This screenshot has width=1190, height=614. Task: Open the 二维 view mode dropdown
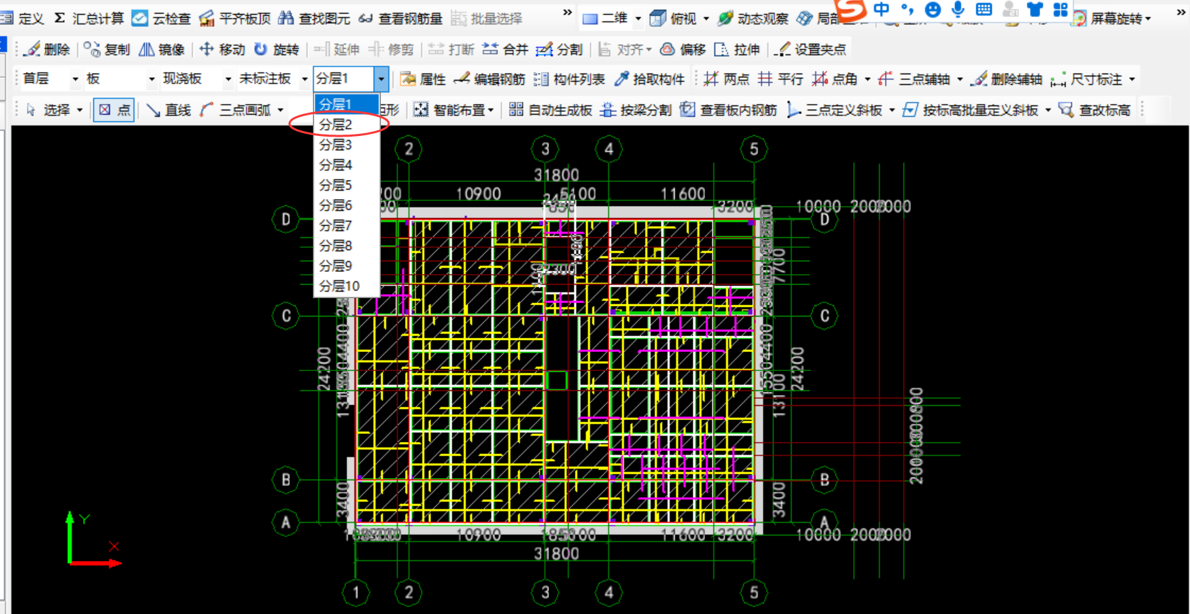[638, 18]
